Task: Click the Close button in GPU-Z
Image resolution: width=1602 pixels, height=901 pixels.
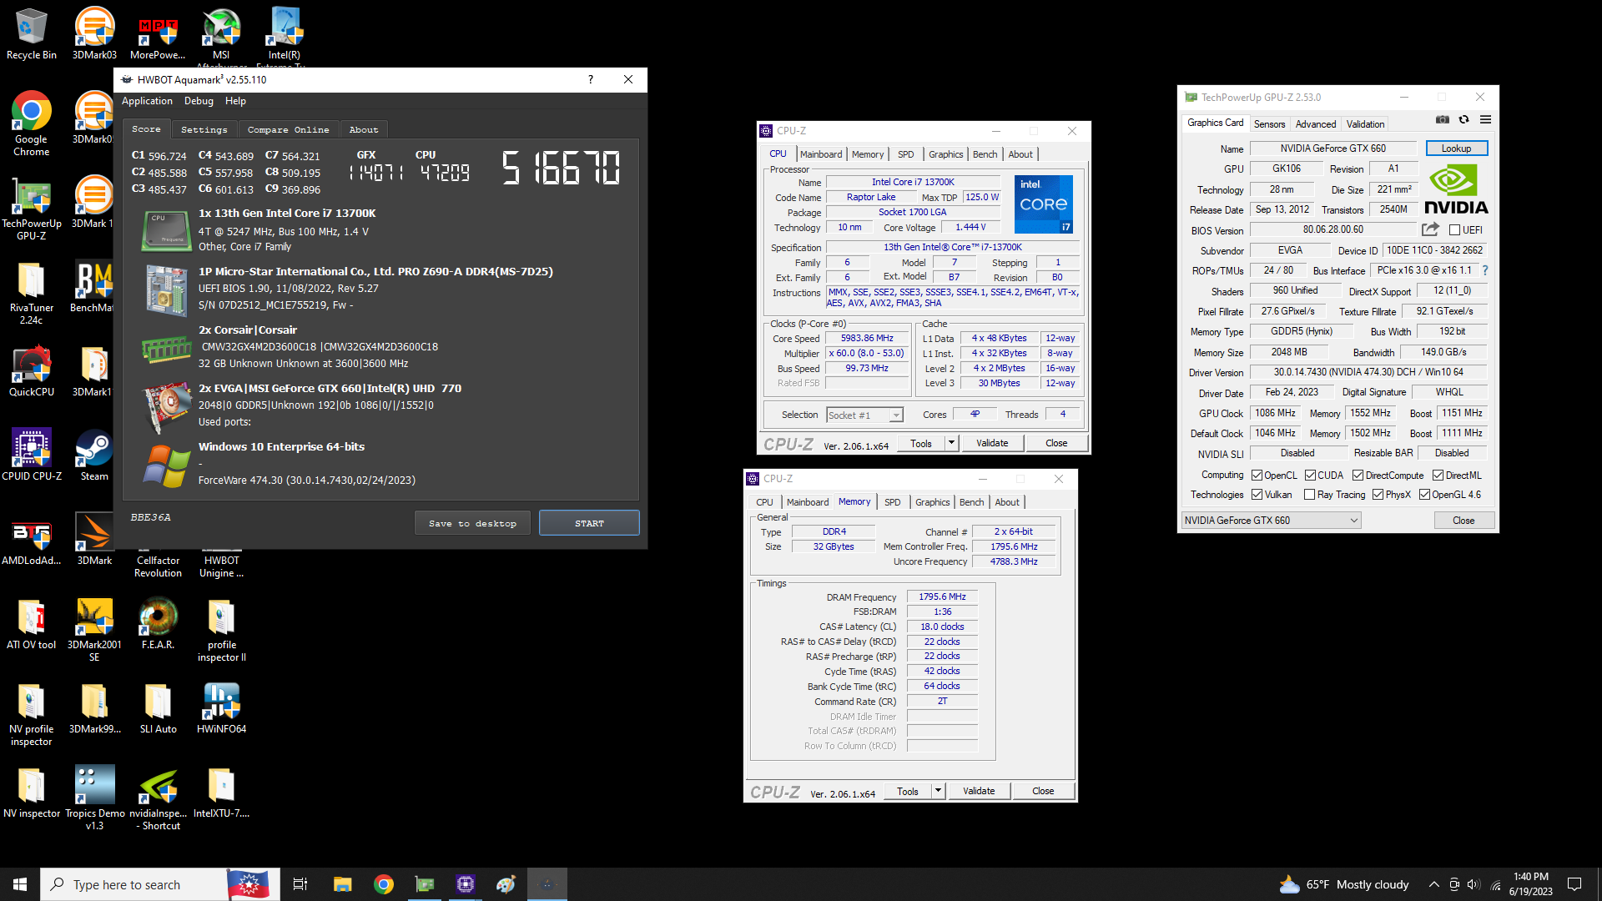Action: click(x=1463, y=521)
